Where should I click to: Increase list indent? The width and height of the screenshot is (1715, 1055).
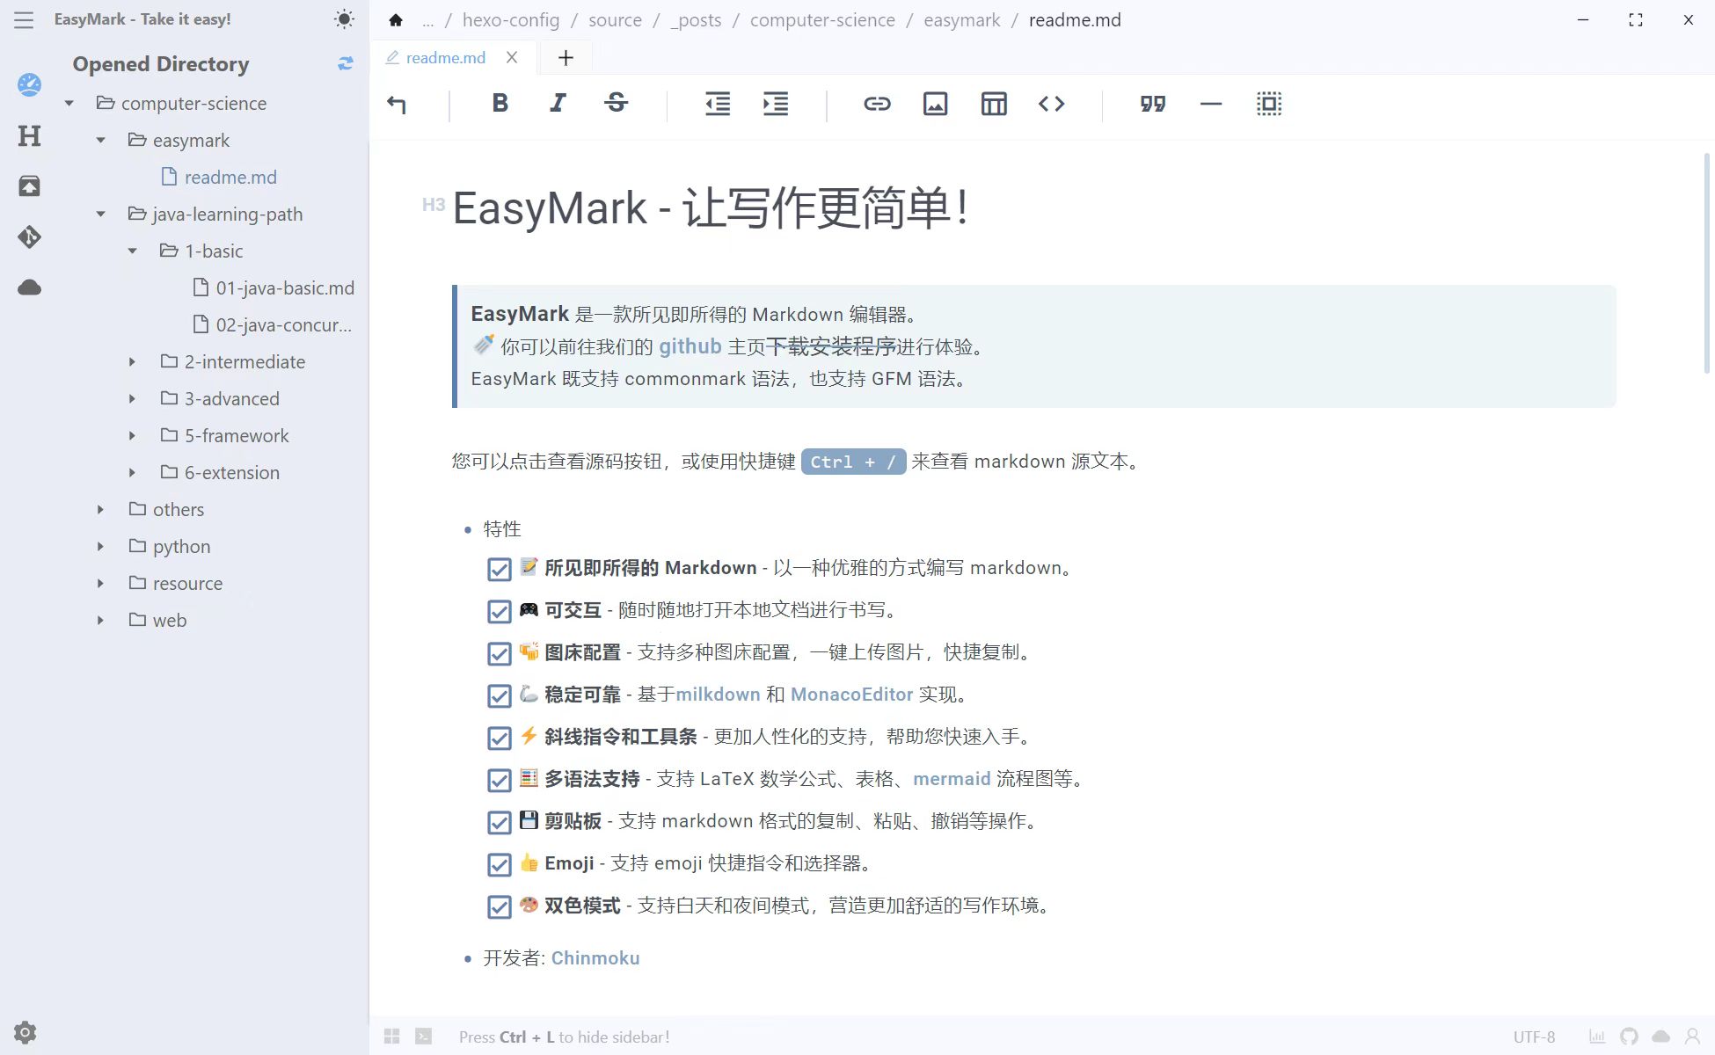776,104
